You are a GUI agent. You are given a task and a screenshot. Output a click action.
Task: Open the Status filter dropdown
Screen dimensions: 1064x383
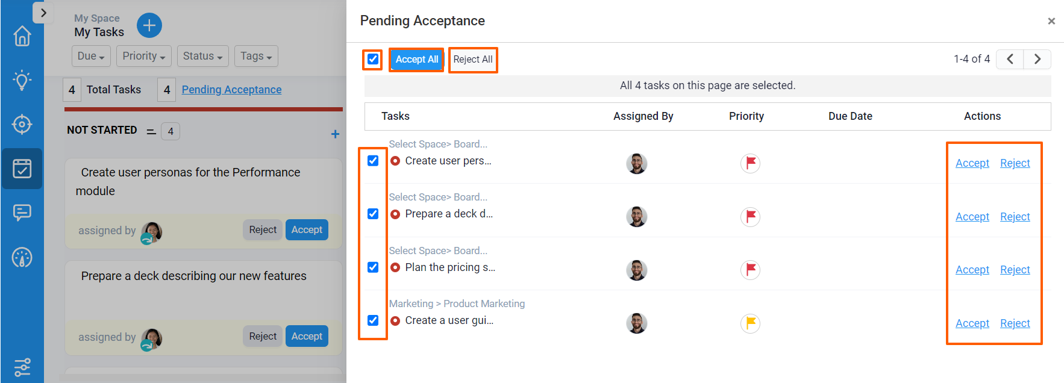(x=202, y=56)
